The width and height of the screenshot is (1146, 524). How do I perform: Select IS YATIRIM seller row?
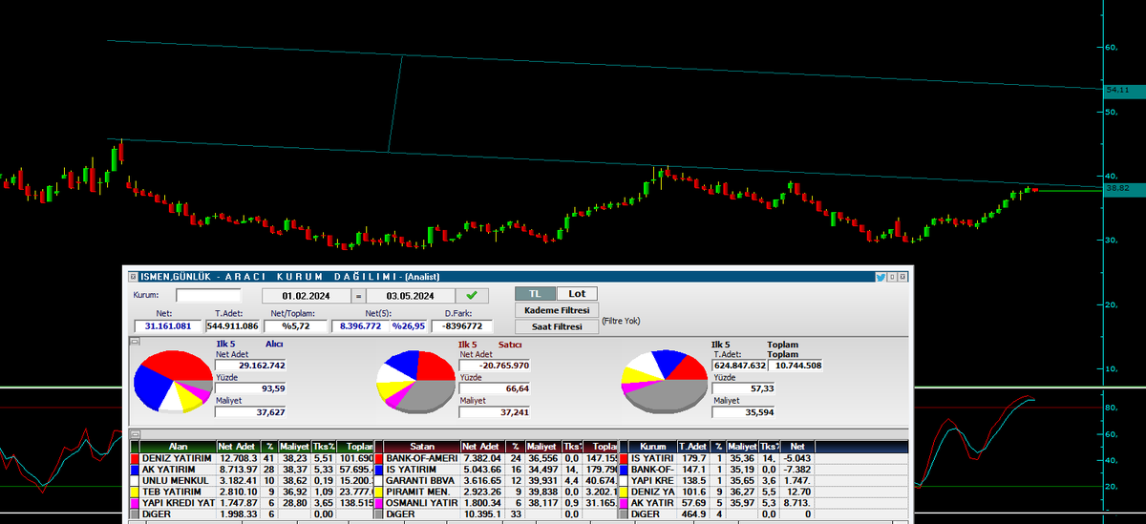click(497, 471)
